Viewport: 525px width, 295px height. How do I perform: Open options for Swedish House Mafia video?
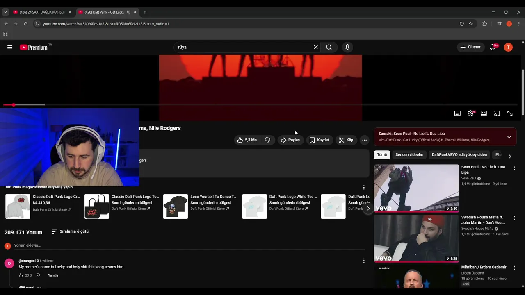514,218
